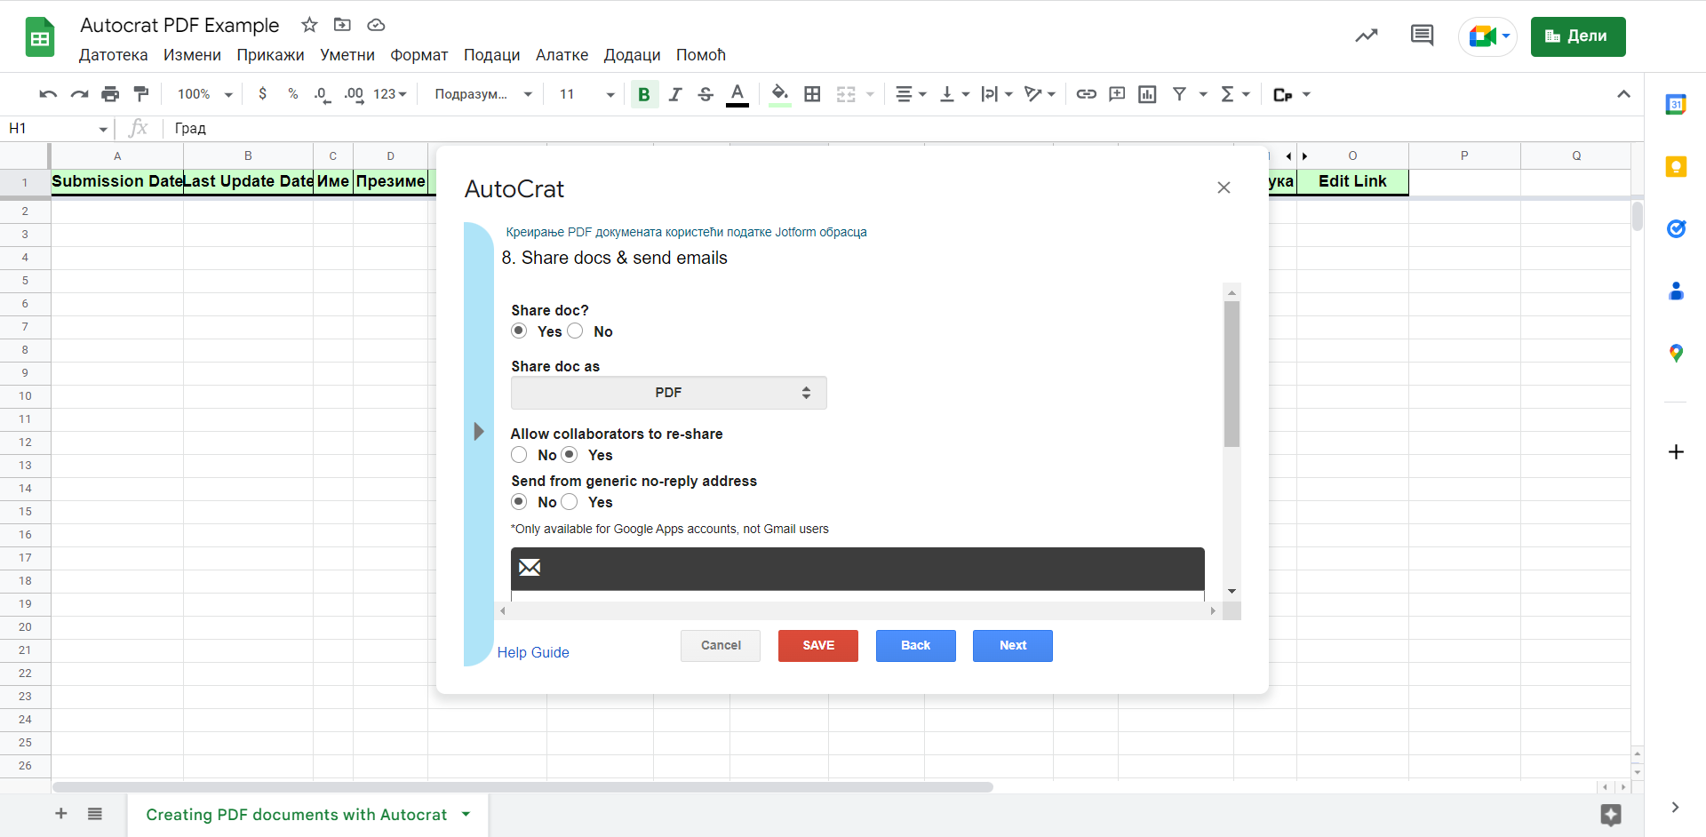Click the Undo icon in toolbar

tap(49, 94)
